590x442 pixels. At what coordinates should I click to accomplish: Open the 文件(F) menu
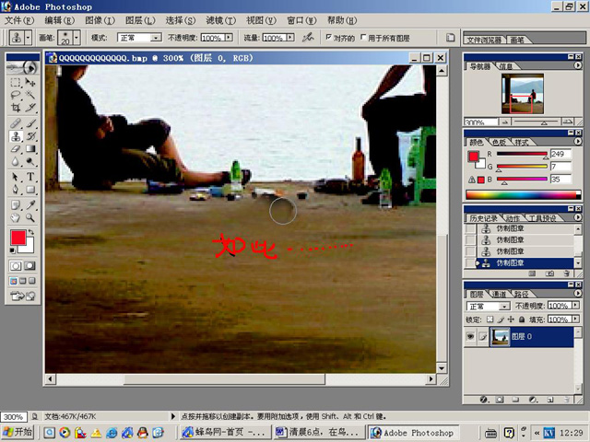(18, 20)
